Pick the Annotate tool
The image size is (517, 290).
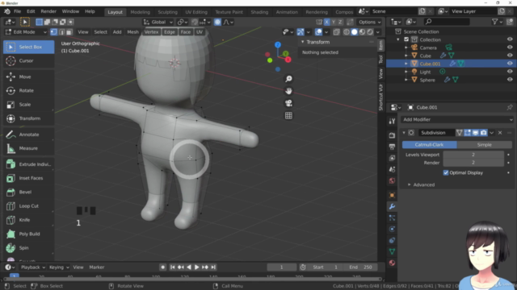point(29,135)
